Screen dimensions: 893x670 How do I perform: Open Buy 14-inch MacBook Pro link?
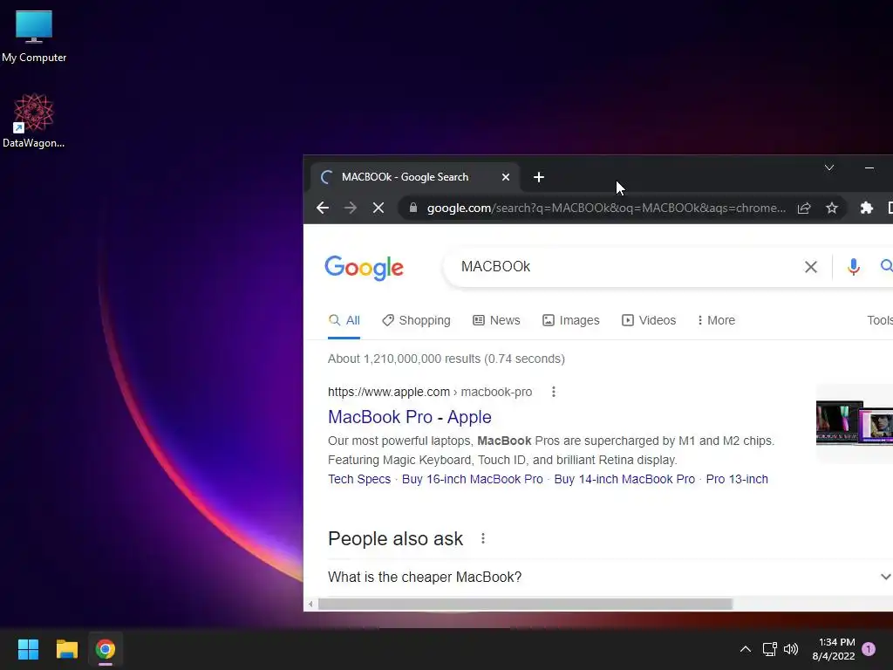pyautogui.click(x=624, y=479)
